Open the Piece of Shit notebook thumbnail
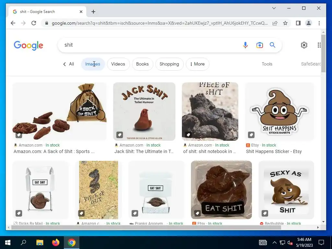332x249 pixels. pos(210,112)
